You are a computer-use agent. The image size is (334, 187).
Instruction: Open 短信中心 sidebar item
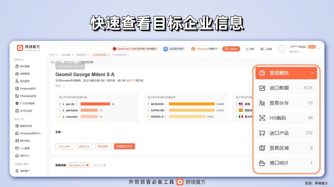click(23, 155)
